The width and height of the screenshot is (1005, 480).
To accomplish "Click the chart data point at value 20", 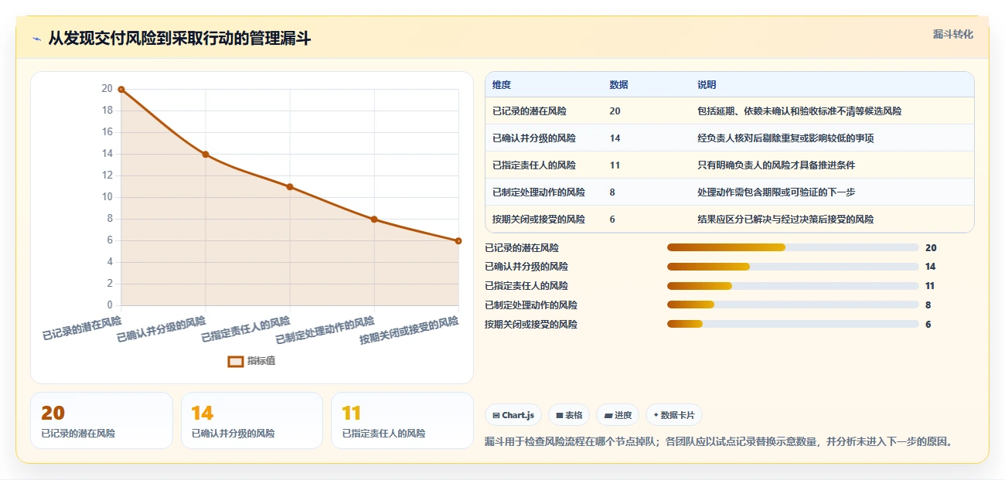I will [x=121, y=90].
